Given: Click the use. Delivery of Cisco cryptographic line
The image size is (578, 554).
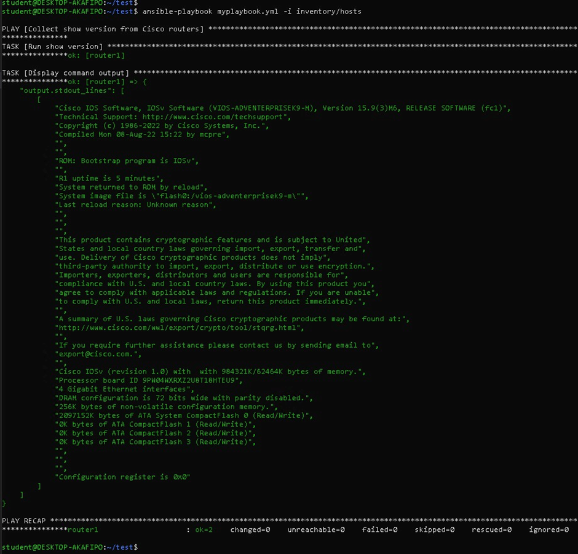Looking at the screenshot, I should click(x=193, y=258).
